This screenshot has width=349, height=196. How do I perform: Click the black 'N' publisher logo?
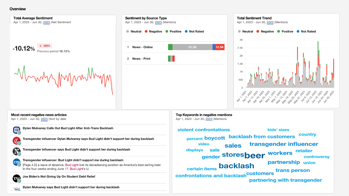pyautogui.click(x=16, y=151)
